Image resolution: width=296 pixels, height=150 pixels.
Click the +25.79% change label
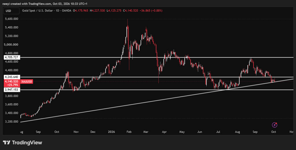tap(13, 85)
